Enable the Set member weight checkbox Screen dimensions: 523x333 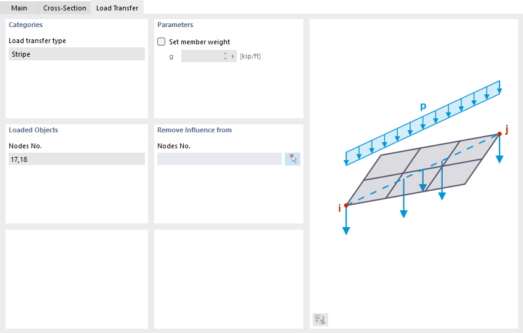[x=162, y=42]
